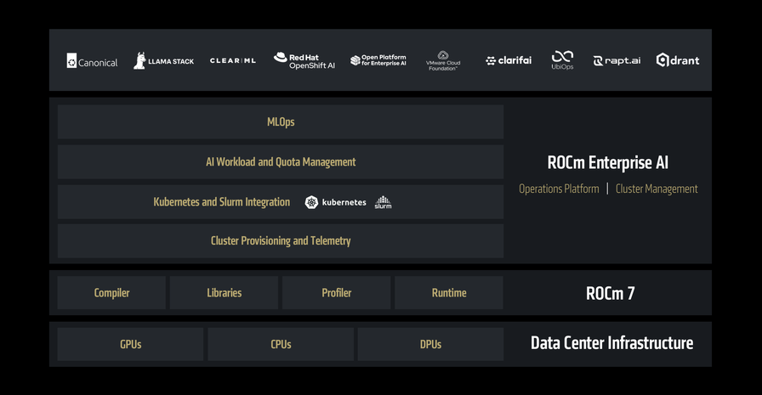This screenshot has width=762, height=395.
Task: Click the VMware Cloud Foundation logo
Action: 443,60
